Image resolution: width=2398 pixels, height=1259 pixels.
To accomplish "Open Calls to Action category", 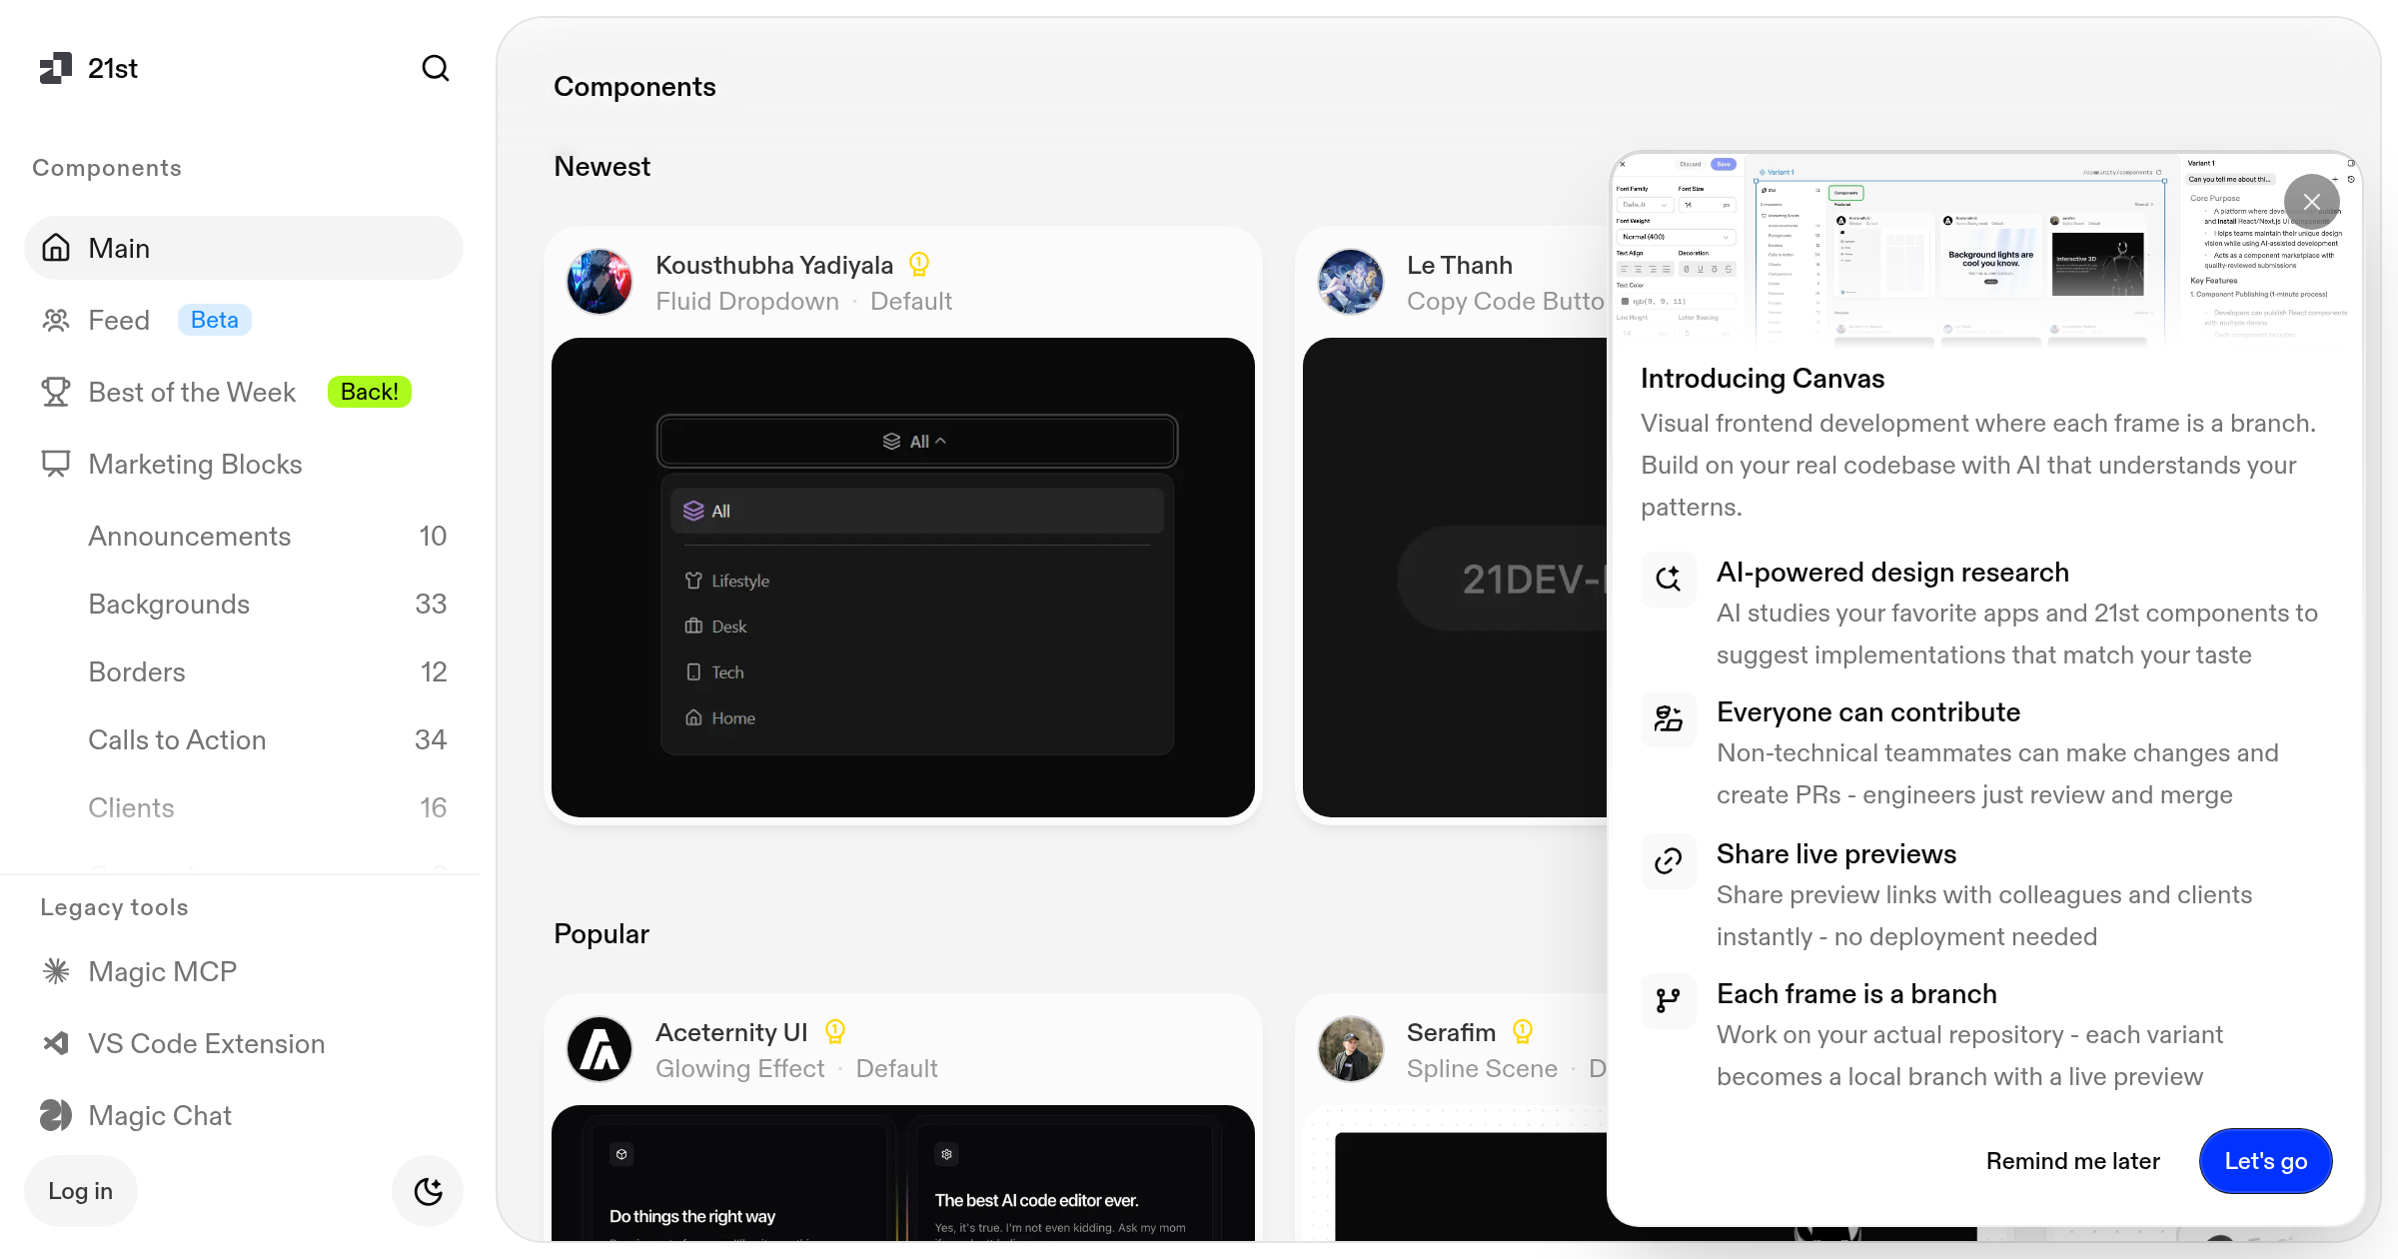I will point(177,739).
